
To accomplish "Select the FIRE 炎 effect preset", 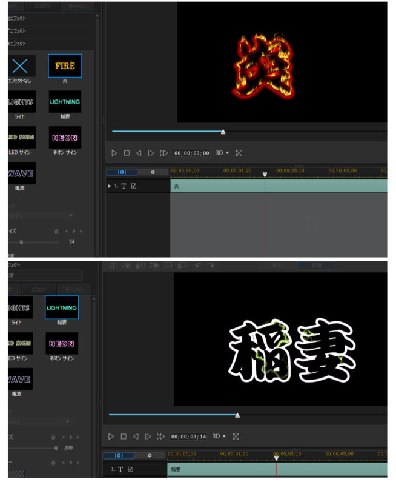I will tap(65, 66).
